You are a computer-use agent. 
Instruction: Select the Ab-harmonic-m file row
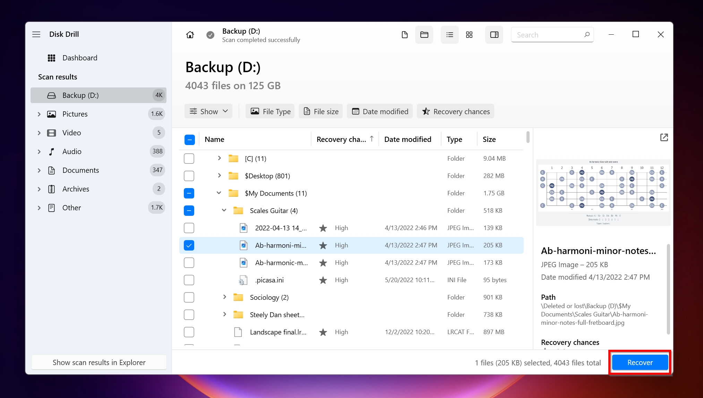pos(351,263)
